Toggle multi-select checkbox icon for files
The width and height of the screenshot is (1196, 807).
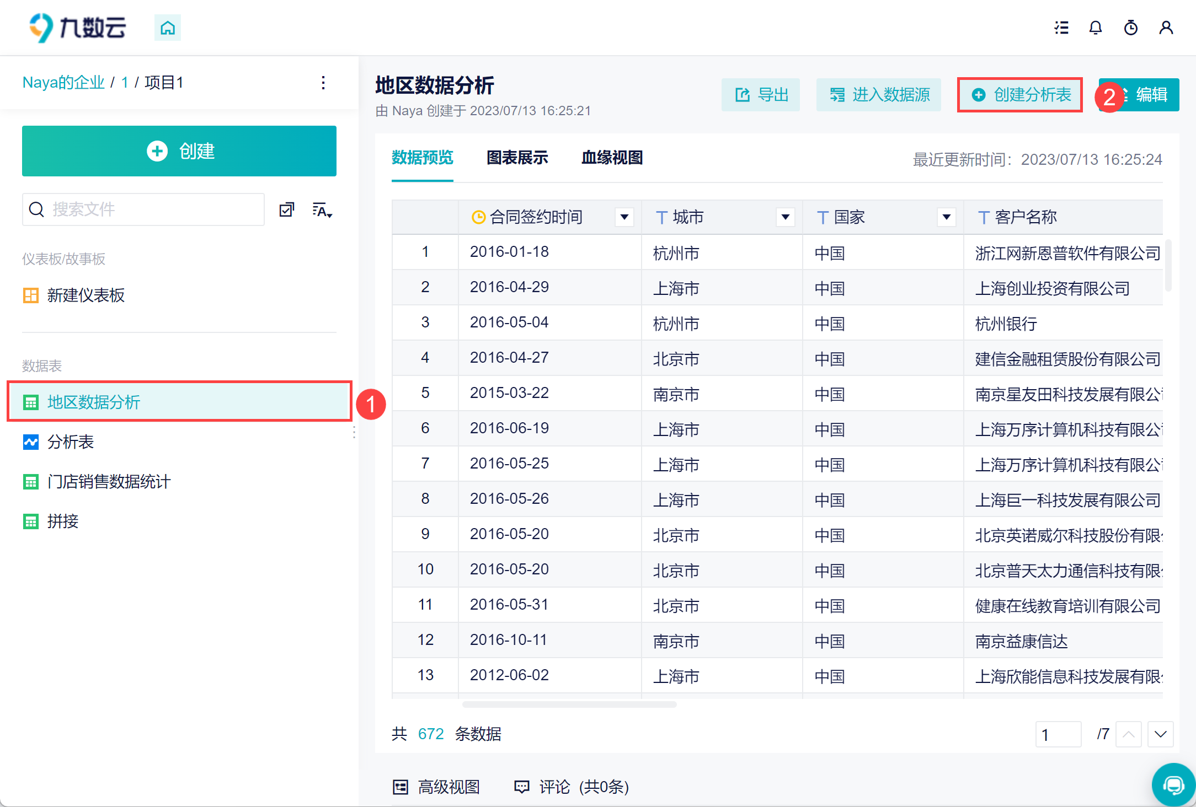(287, 210)
